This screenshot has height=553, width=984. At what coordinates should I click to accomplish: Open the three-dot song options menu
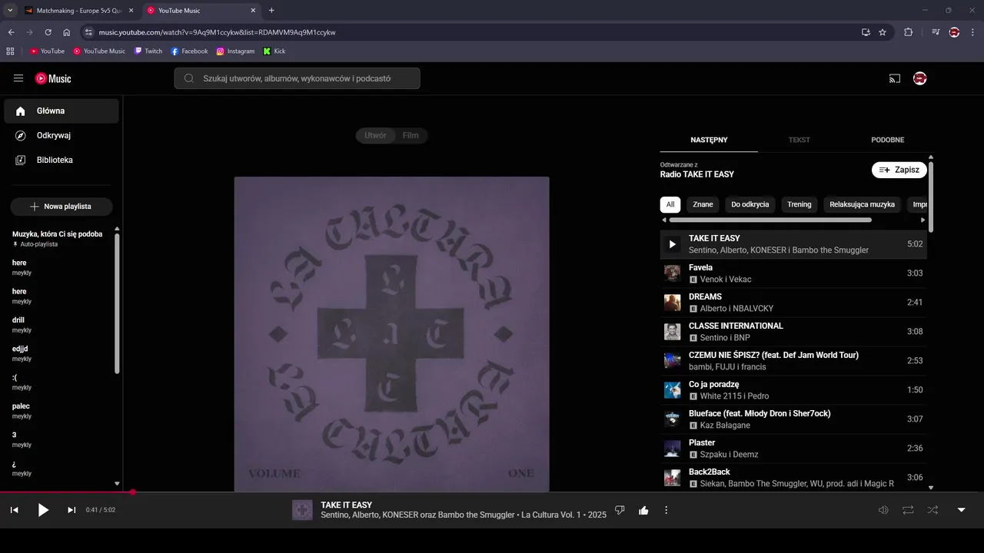pos(667,510)
